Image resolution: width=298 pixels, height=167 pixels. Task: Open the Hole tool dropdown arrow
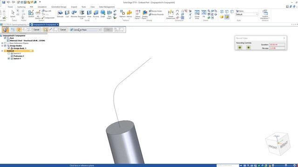(89, 19)
